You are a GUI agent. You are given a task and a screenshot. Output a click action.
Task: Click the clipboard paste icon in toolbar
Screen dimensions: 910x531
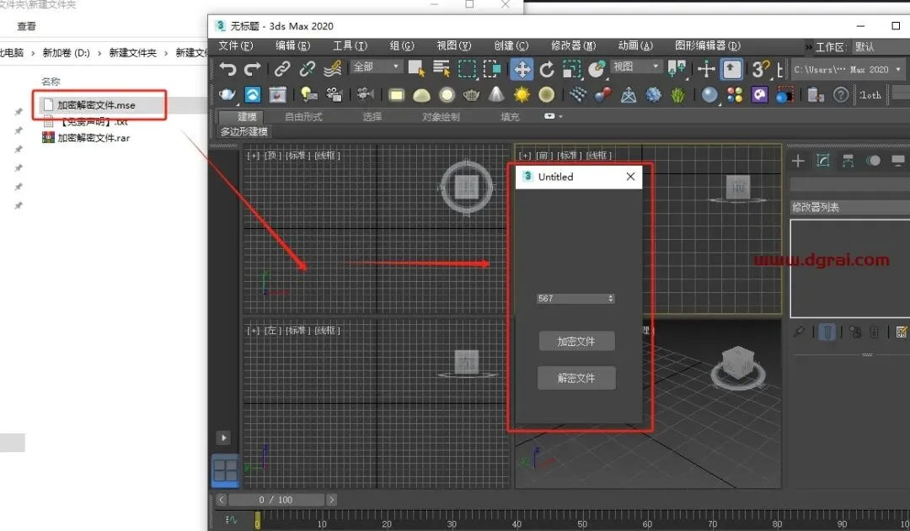816,94
